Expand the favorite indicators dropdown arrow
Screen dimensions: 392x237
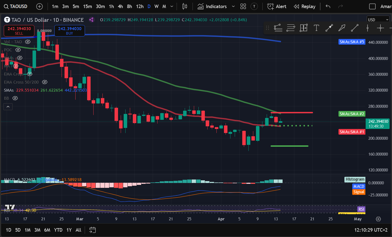point(233,6)
